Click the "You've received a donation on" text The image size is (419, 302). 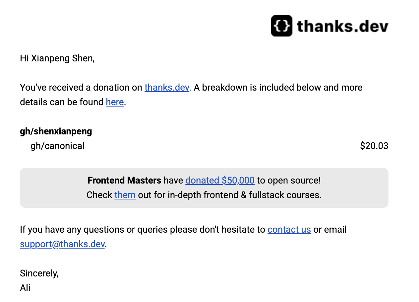tap(82, 88)
